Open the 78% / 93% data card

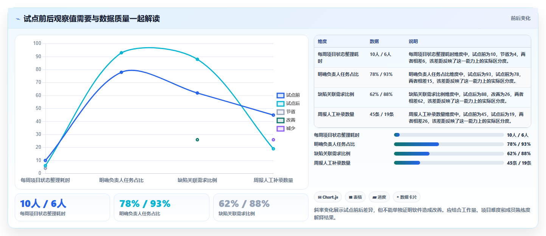click(161, 207)
